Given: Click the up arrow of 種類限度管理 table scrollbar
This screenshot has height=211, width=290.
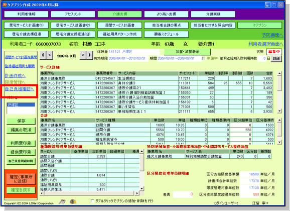Looking at the screenshot, I should pyautogui.click(x=141, y=152).
